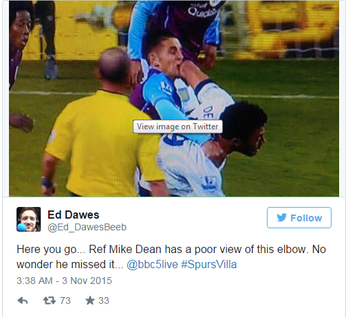Click the Twitter bird icon in Follow button
Viewport: 346px width, 317px height.
click(x=281, y=217)
